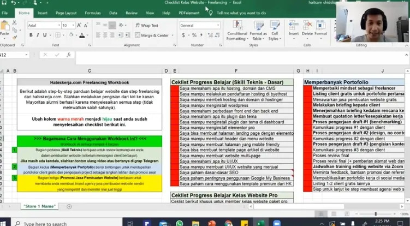Toggle Italic formatting
Viewport: 410px width, 226px height.
(38, 35)
